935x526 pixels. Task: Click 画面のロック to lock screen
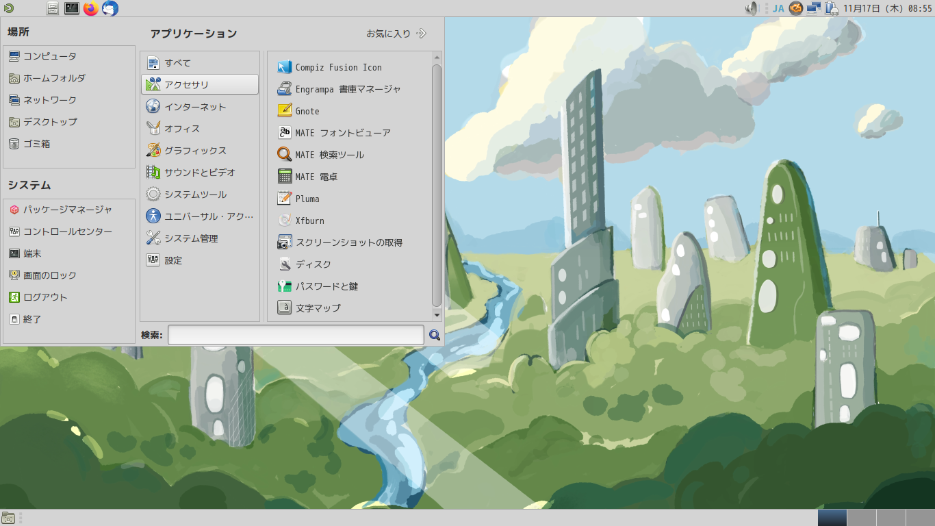click(x=69, y=275)
